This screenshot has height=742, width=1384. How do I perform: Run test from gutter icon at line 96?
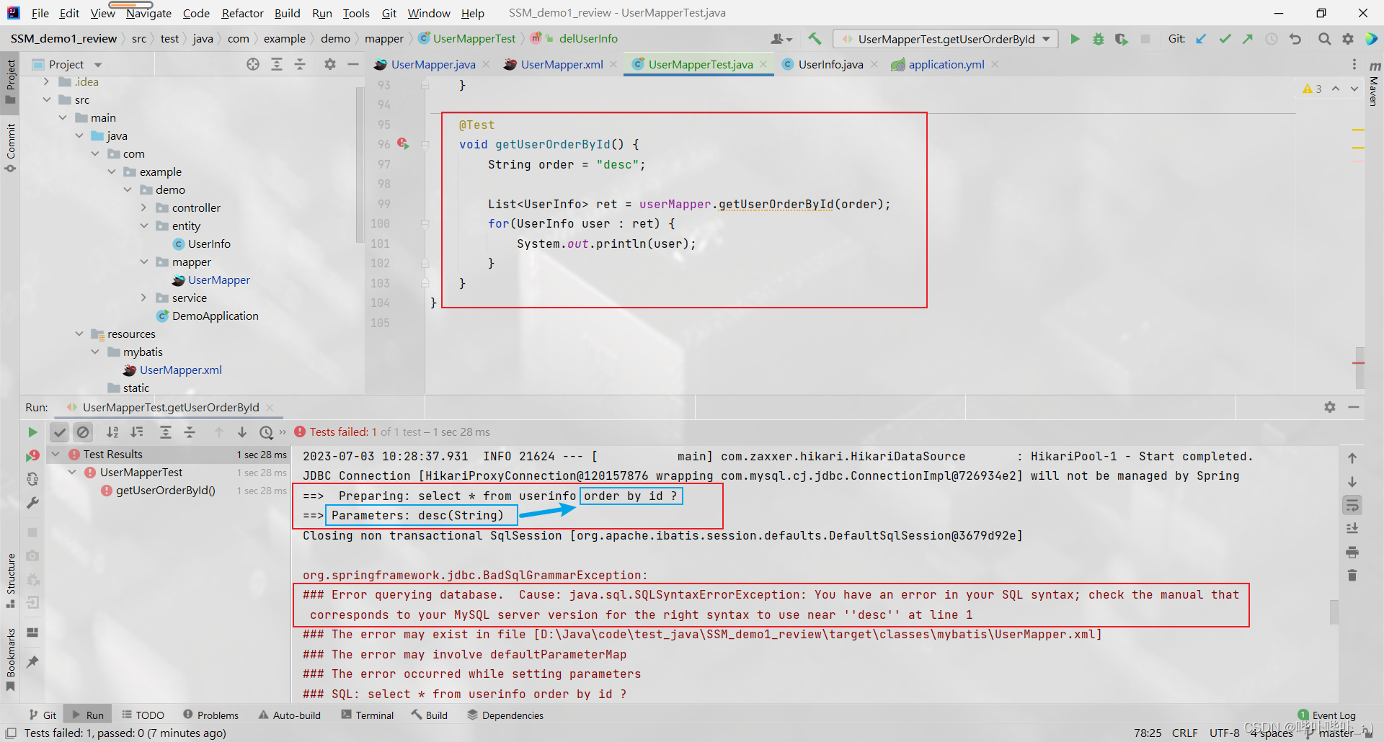click(403, 144)
